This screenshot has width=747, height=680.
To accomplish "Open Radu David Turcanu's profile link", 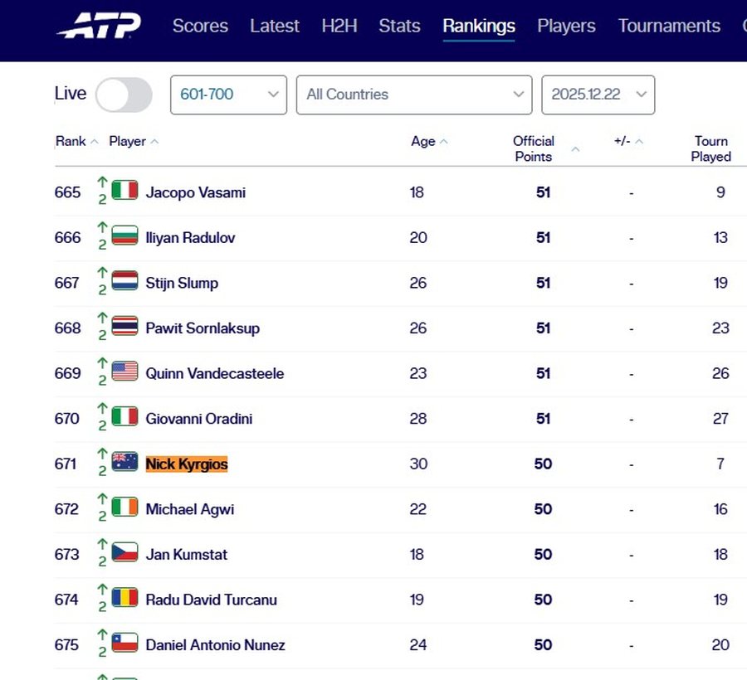I will point(211,600).
